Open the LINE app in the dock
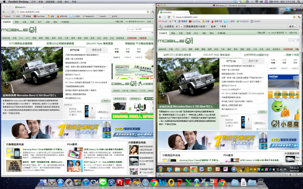 tap(103, 182)
